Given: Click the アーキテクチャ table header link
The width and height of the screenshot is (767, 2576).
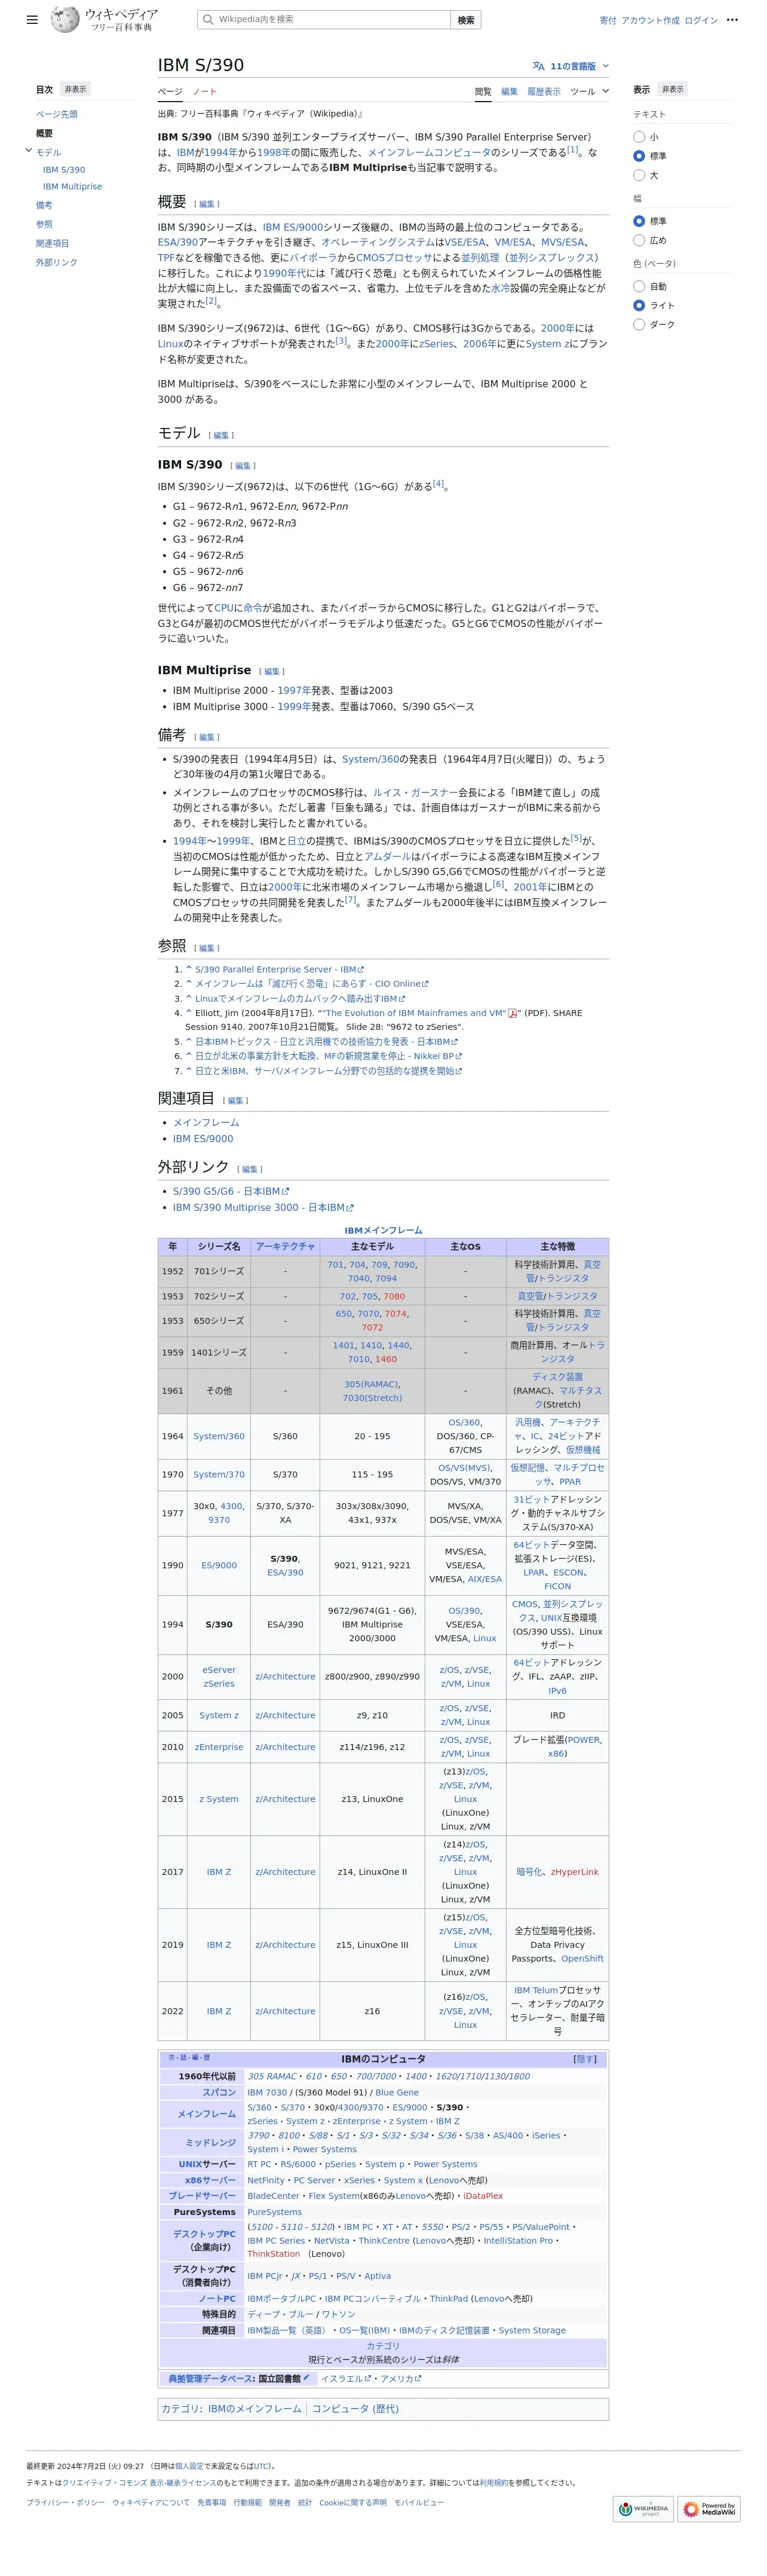Looking at the screenshot, I should (x=285, y=1246).
